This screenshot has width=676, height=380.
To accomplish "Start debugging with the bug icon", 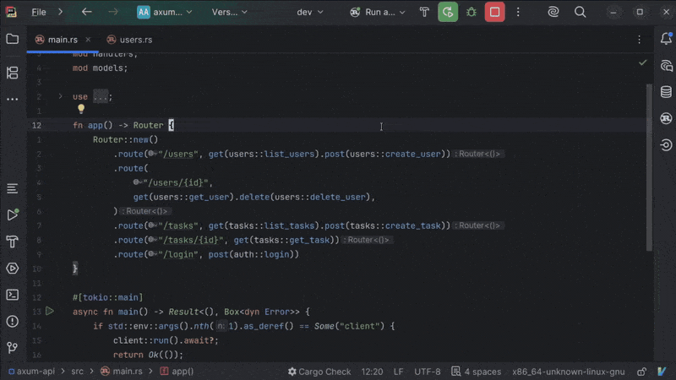I will (471, 12).
